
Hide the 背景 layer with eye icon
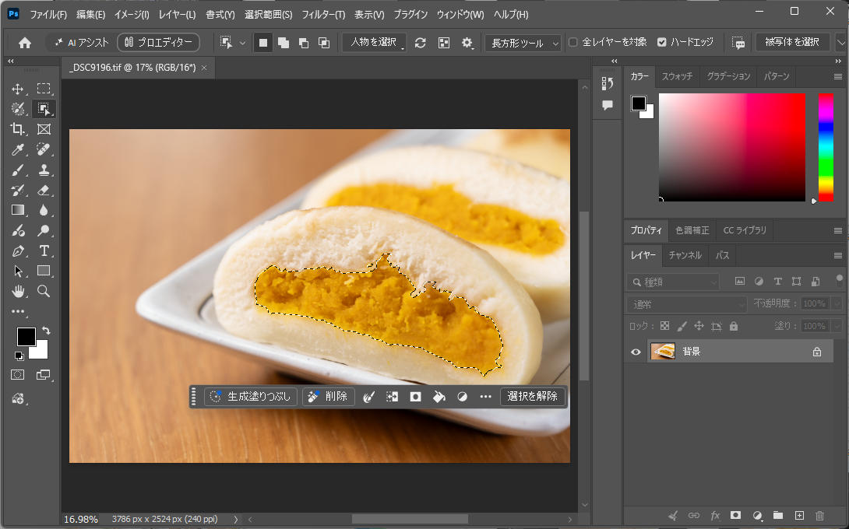pos(636,352)
